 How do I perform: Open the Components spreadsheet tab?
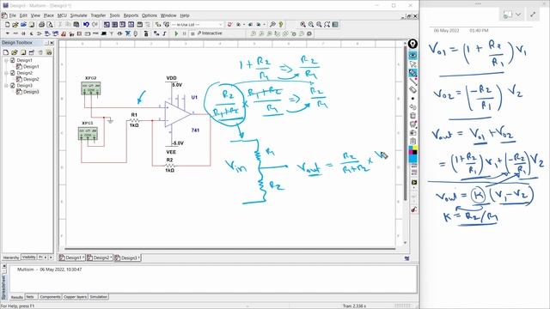coord(50,297)
